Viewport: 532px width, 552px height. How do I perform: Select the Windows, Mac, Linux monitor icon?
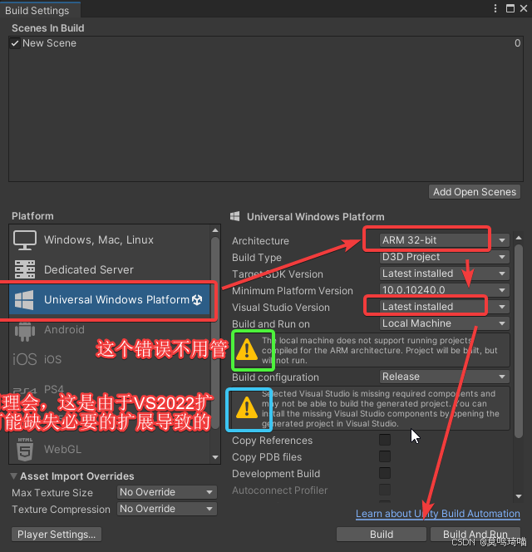click(25, 240)
